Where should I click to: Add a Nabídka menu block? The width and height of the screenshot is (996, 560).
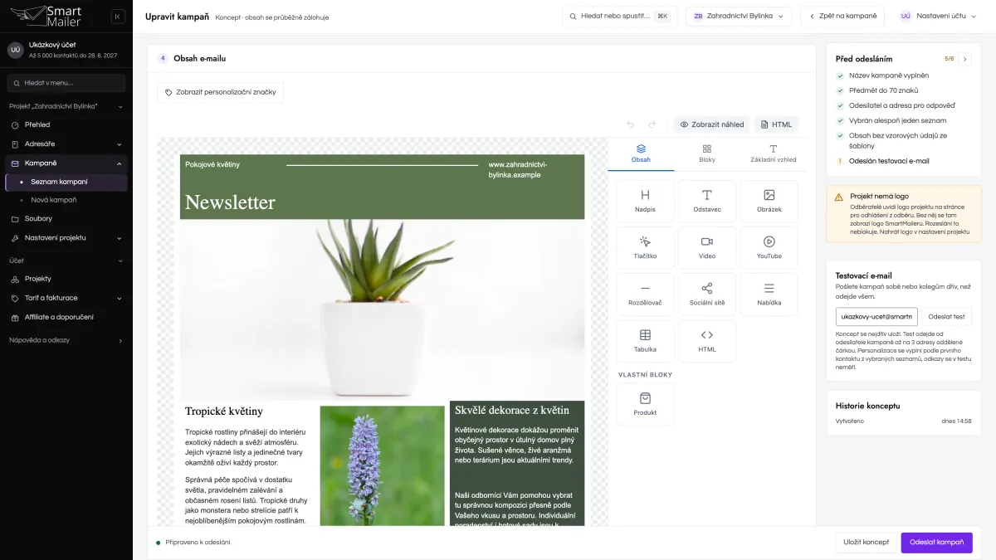click(x=769, y=294)
